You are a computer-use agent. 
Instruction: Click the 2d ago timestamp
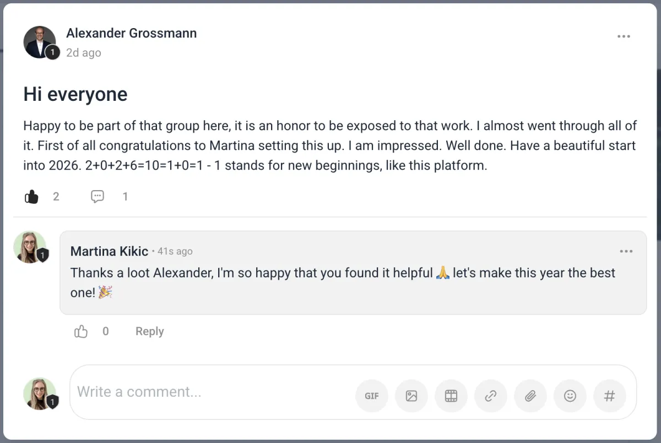pos(83,52)
